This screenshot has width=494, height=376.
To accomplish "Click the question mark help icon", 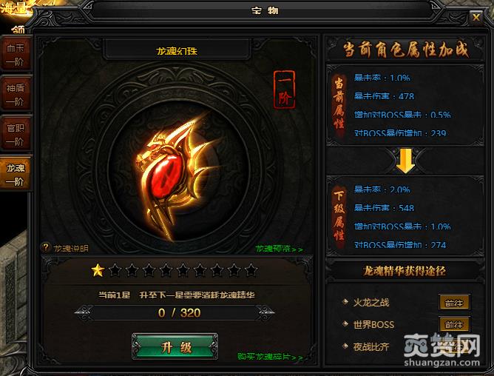I will 46,247.
